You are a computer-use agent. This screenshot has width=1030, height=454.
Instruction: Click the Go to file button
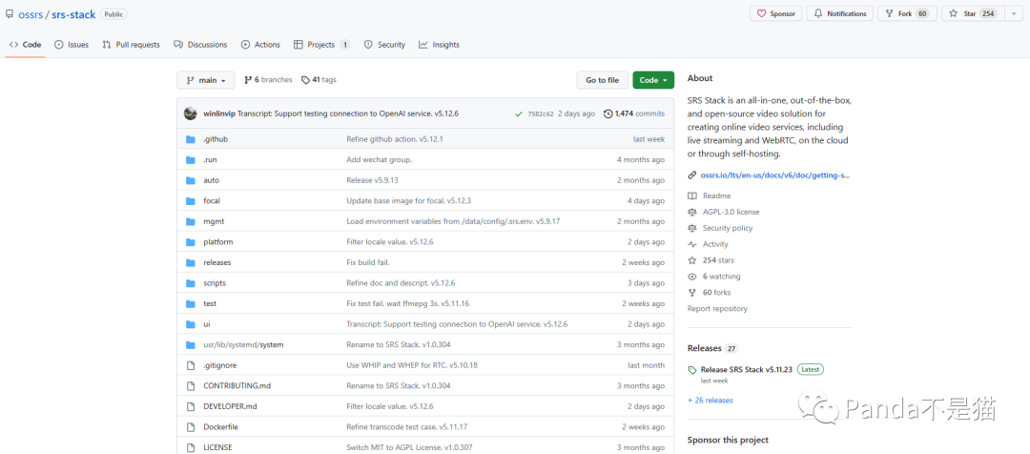click(603, 80)
